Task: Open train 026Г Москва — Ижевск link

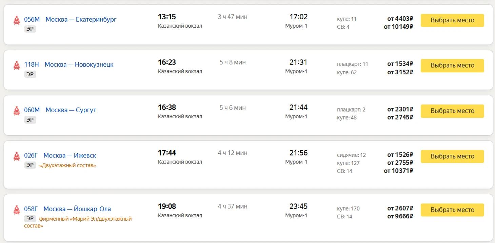Action: pyautogui.click(x=60, y=155)
